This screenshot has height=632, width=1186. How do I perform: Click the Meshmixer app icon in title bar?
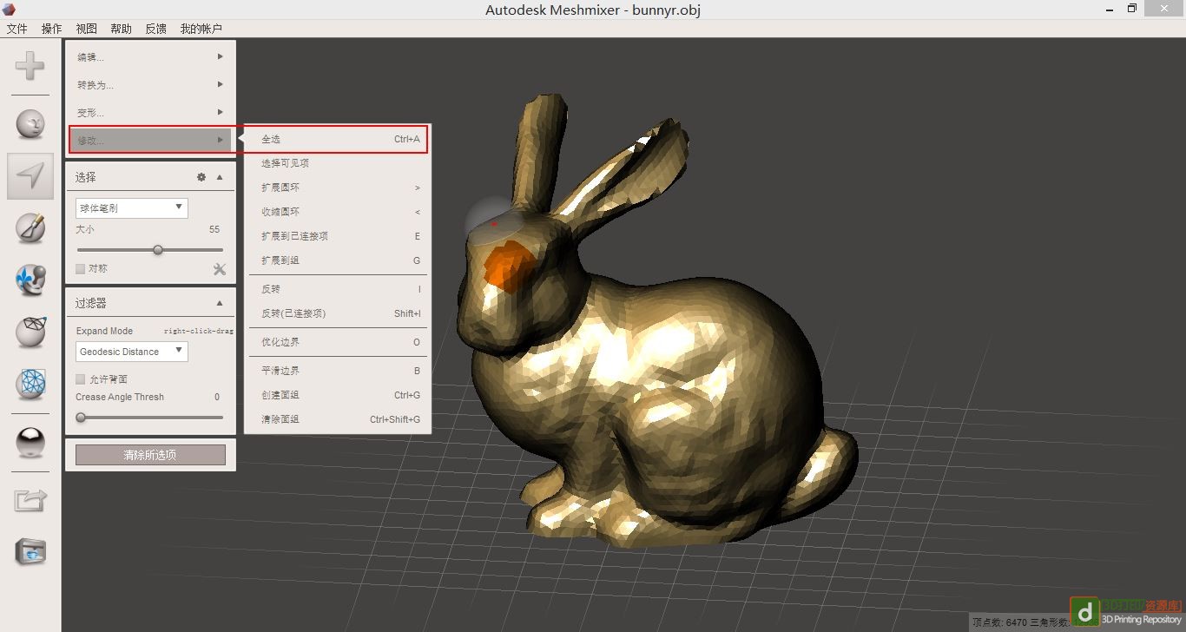point(9,10)
